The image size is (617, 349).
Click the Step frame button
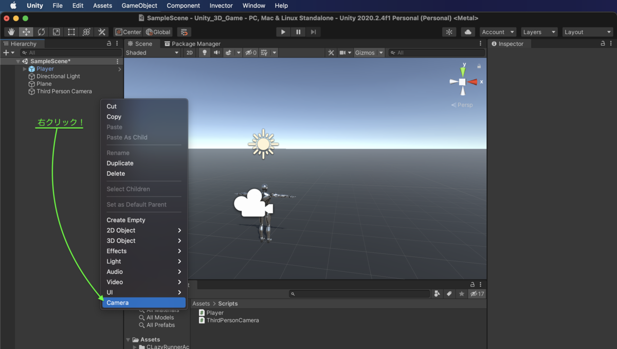(x=313, y=32)
